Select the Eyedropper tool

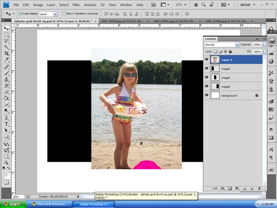(x=6, y=60)
